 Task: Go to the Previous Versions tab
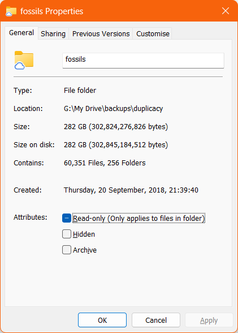101,34
